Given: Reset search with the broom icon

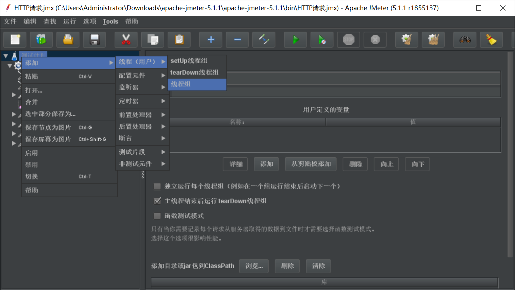Looking at the screenshot, I should (x=492, y=40).
